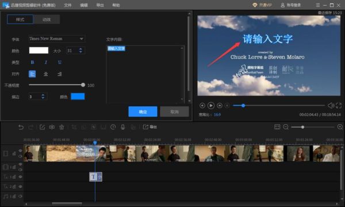Click the text content box's scroll-up arrow
The image size is (345, 207).
coord(182,48)
